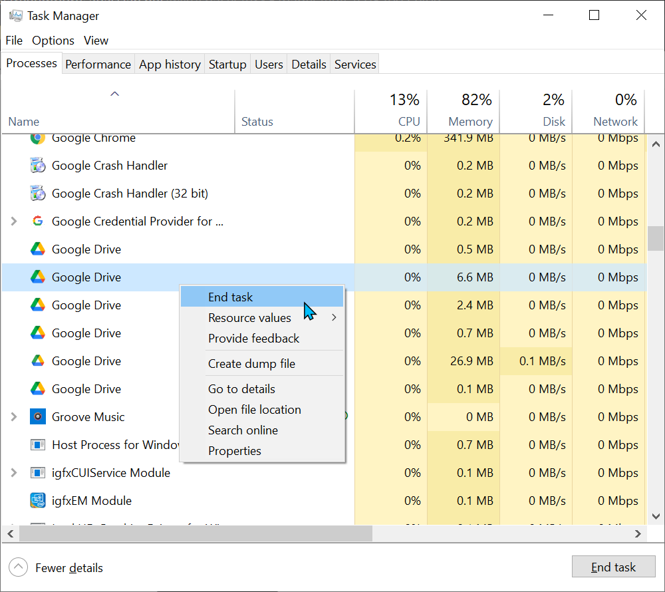Click the Google Crash Handler icon
Screen dimensions: 665x592
click(x=38, y=166)
